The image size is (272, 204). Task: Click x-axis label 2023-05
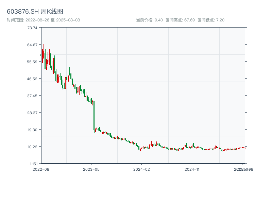(x=91, y=169)
